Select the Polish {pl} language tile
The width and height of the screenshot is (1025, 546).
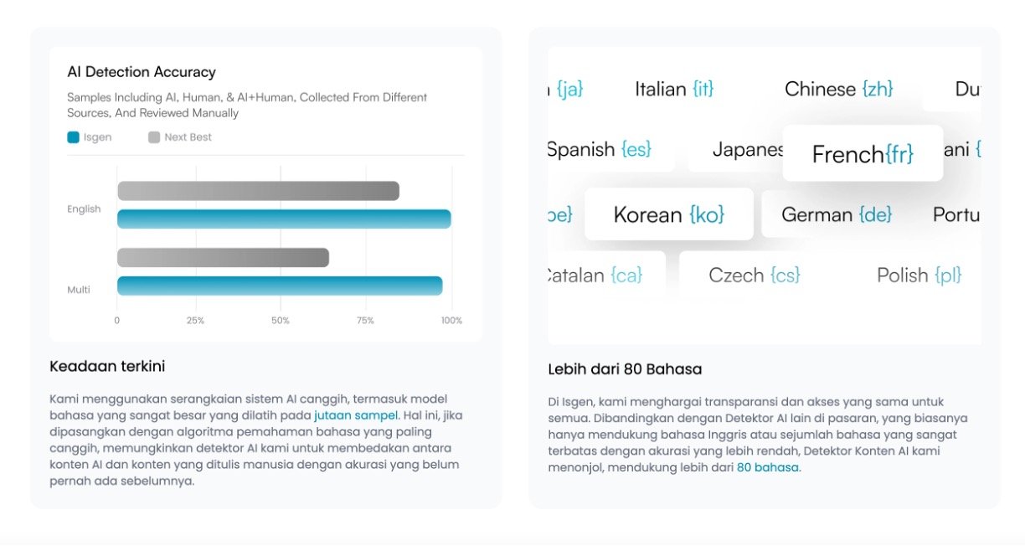point(919,275)
